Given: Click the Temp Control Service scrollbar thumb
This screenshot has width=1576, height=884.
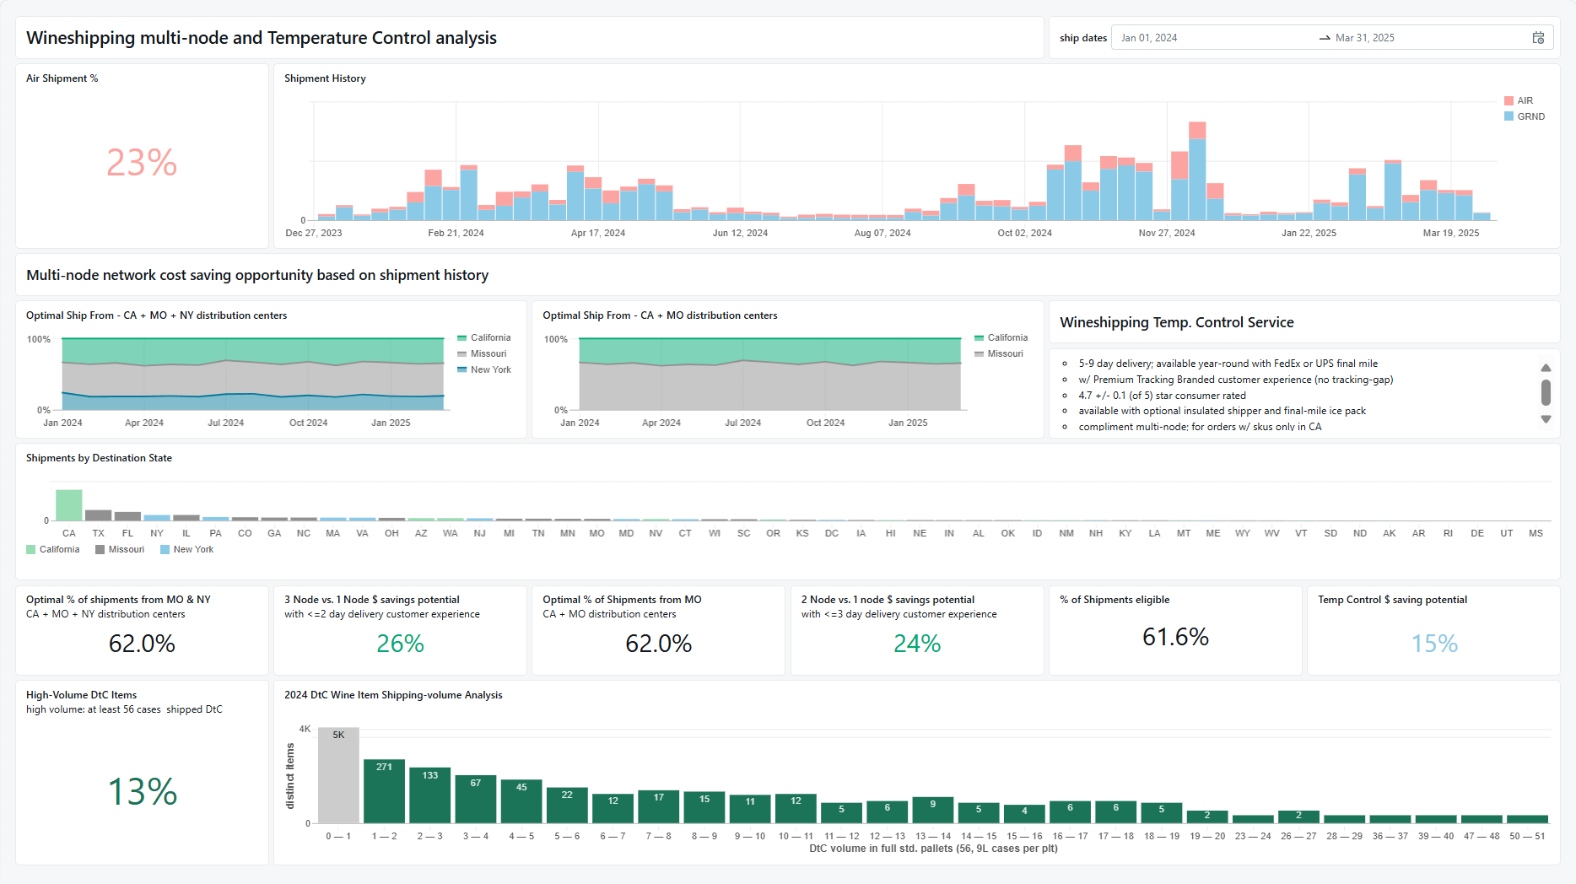Looking at the screenshot, I should (1546, 392).
